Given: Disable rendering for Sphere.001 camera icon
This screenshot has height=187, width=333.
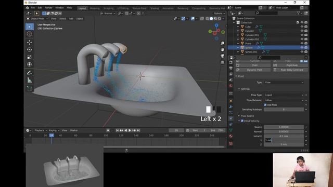Looking at the screenshot, I should [x=306, y=52].
